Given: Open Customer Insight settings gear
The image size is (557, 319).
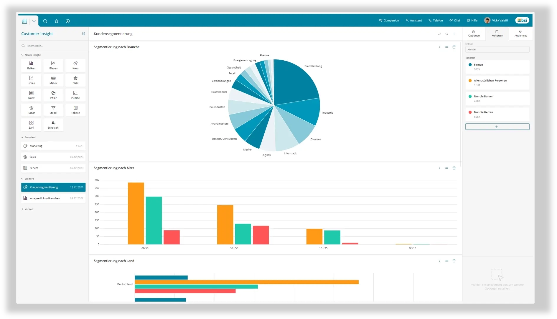Looking at the screenshot, I should (x=84, y=34).
